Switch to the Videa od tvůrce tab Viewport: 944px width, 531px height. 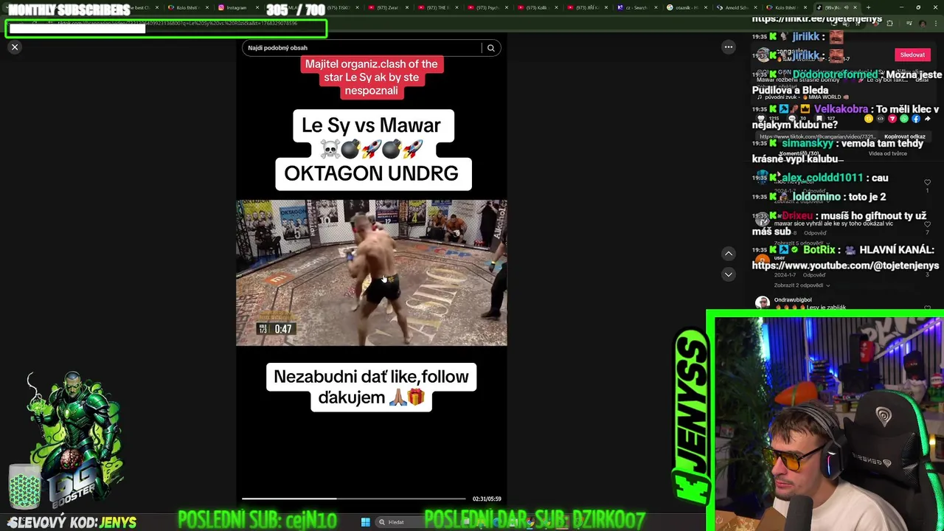888,153
